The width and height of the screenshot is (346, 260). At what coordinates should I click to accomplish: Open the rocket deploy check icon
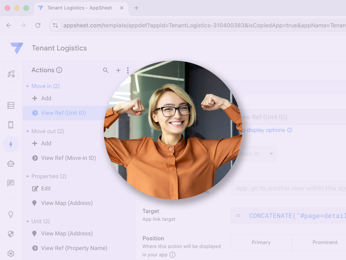pyautogui.click(x=11, y=74)
